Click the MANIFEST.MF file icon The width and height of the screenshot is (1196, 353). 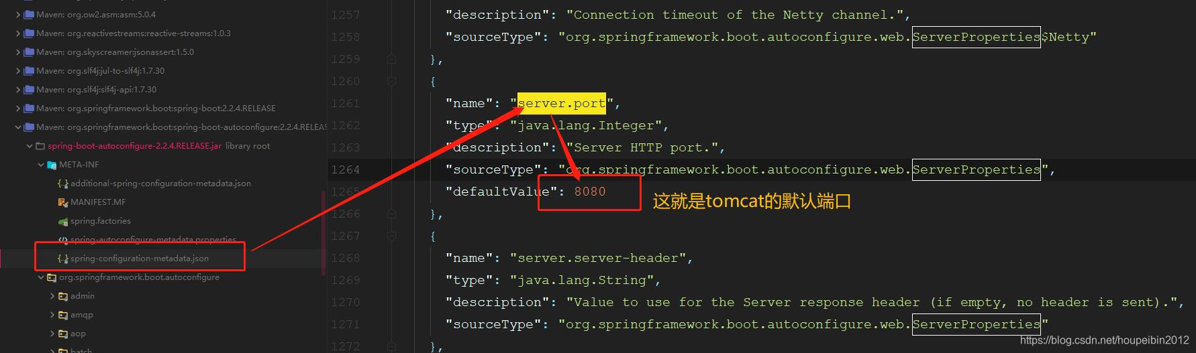[x=63, y=202]
